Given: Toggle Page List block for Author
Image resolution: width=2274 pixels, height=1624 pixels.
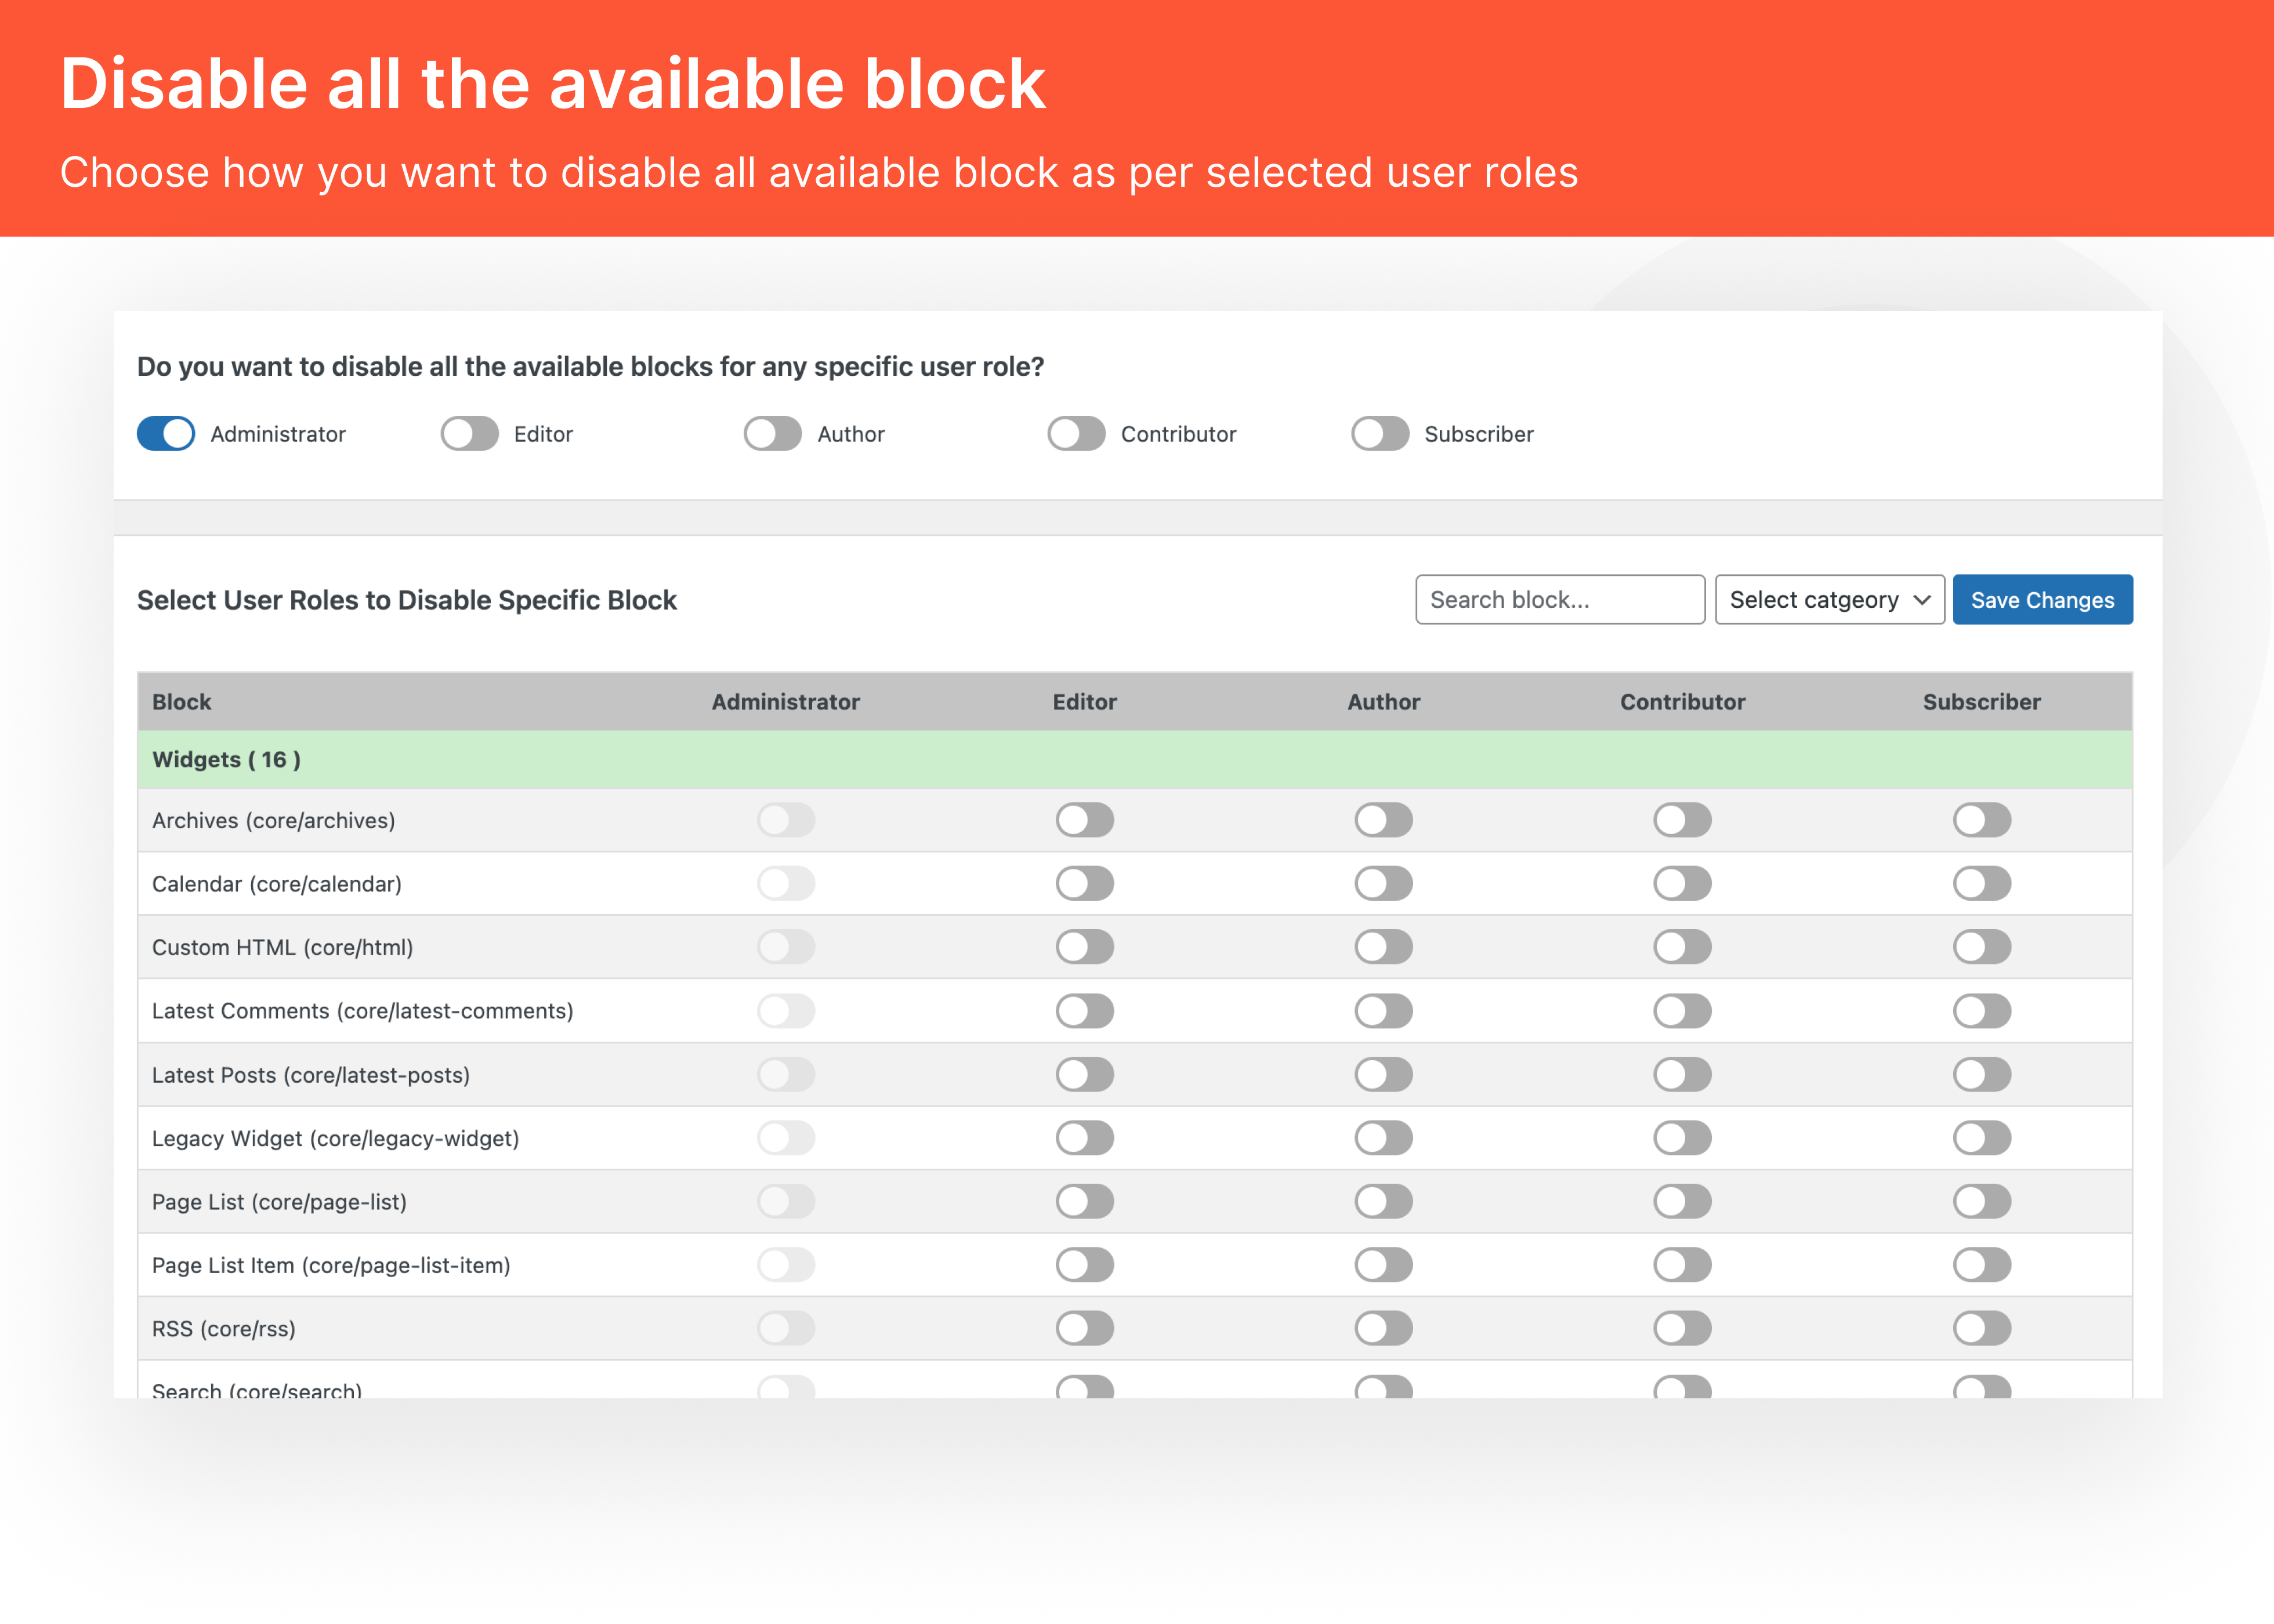Looking at the screenshot, I should (1384, 1202).
